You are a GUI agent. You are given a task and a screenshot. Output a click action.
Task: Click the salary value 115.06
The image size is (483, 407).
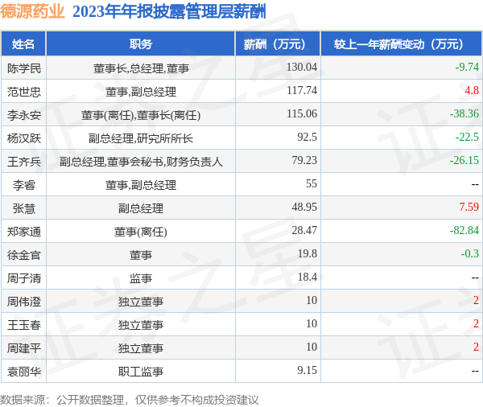click(x=302, y=113)
